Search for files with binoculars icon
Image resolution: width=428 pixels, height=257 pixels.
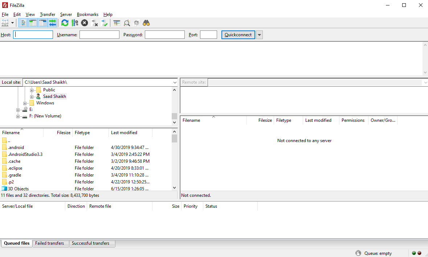click(x=146, y=23)
